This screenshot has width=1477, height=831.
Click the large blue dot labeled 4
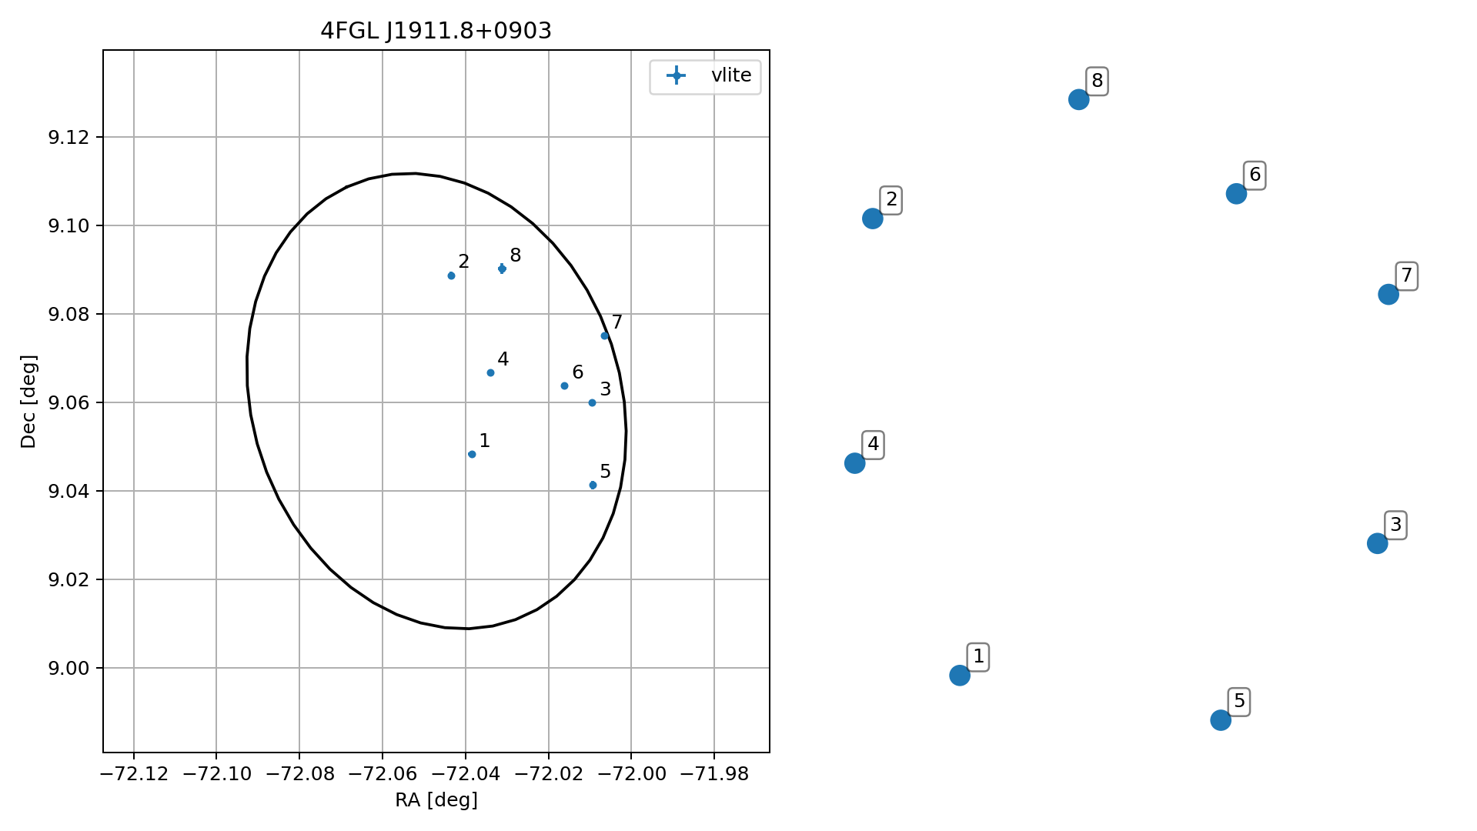(854, 463)
